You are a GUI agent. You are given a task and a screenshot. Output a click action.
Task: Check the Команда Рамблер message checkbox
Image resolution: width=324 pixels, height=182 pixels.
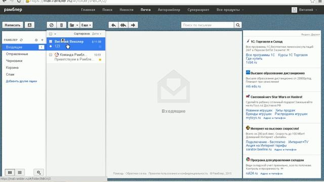click(x=51, y=55)
